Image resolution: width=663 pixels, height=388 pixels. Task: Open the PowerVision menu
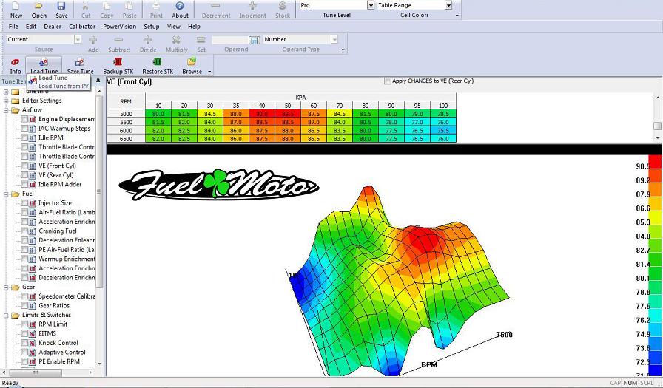[120, 26]
